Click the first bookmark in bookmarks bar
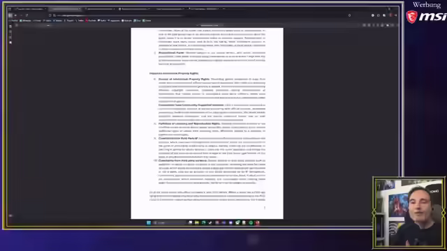 pyautogui.click(x=14, y=20)
